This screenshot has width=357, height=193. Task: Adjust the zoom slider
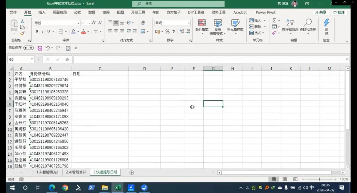319,179
